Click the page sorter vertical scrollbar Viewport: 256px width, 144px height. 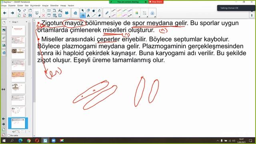[29, 44]
